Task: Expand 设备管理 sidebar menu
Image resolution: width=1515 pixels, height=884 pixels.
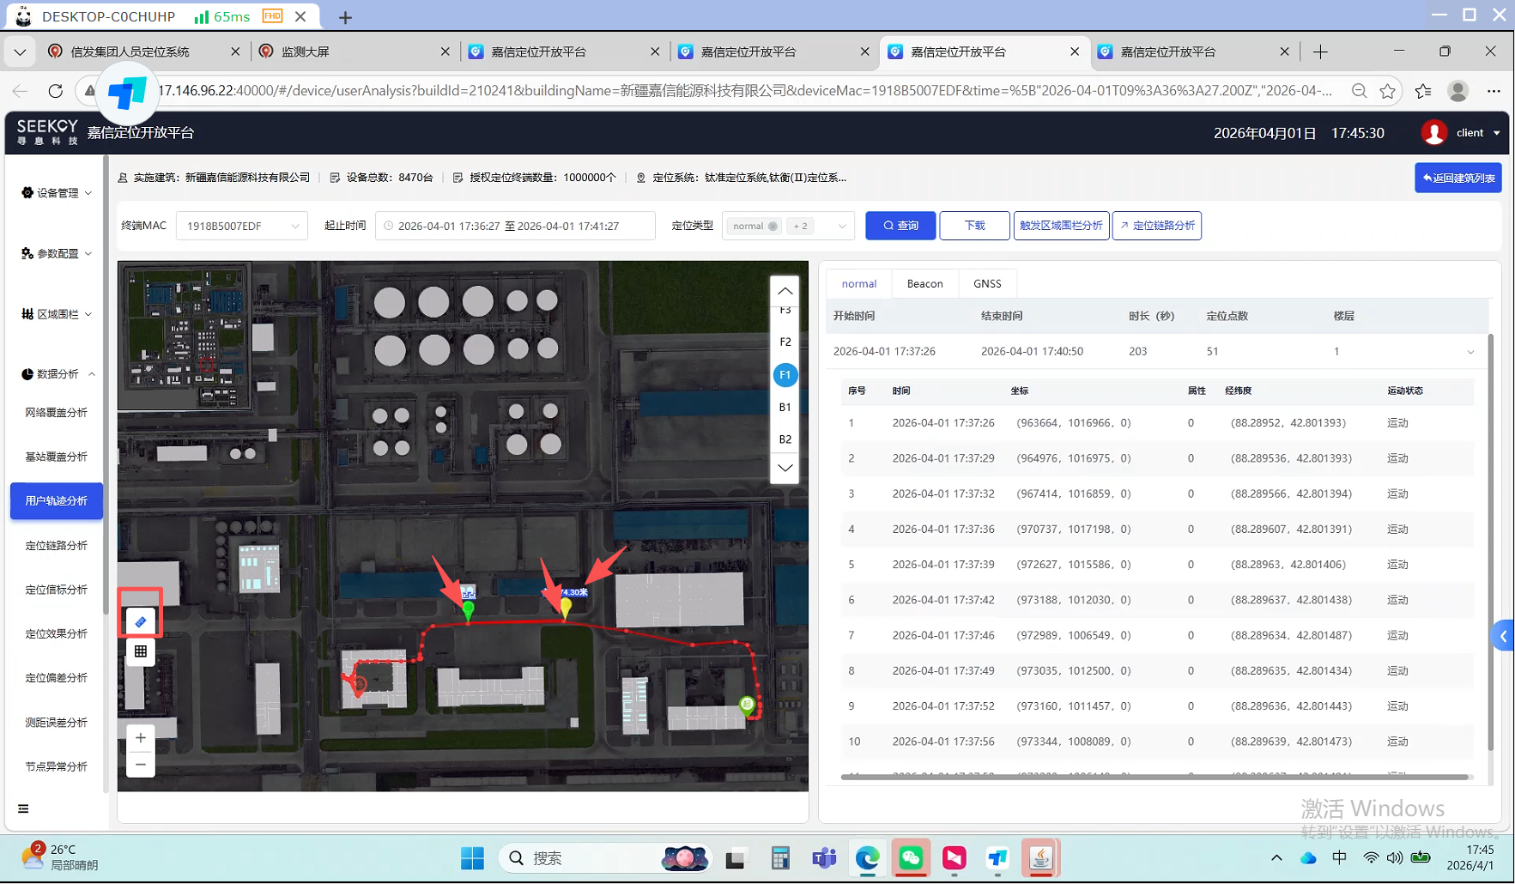Action: click(x=57, y=193)
